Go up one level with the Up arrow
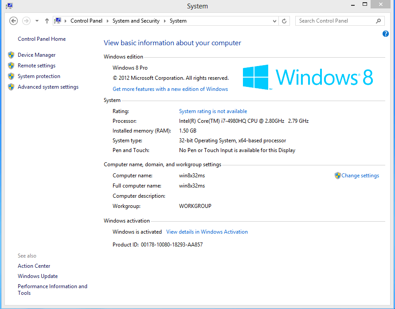Image resolution: width=395 pixels, height=309 pixels. [x=47, y=21]
